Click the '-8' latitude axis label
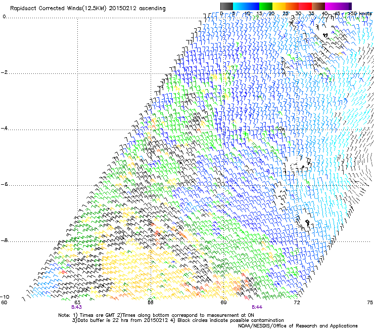Screen dimensions: 374x329 (x=5, y=240)
